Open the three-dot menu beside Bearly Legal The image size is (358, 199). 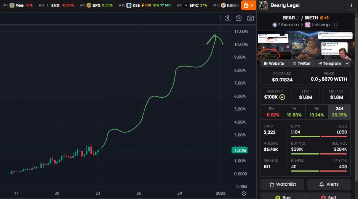(351, 5)
